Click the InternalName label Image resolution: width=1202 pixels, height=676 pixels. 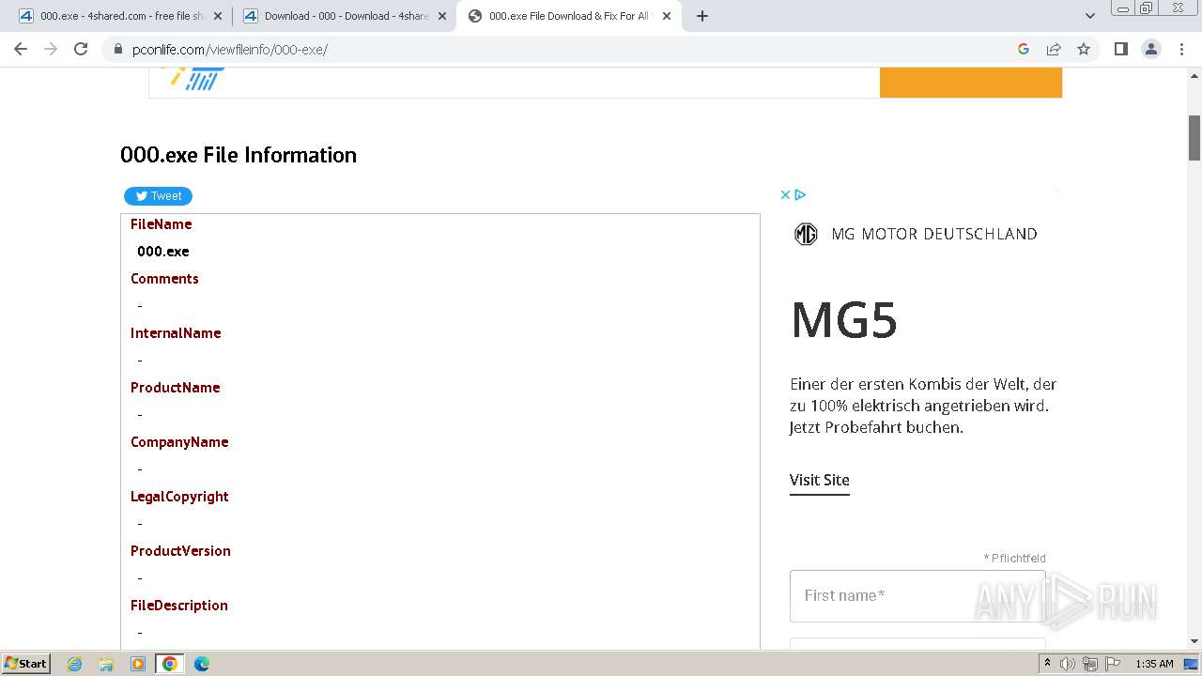pyautogui.click(x=176, y=333)
